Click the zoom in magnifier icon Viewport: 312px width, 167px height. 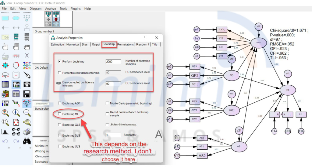point(16,113)
